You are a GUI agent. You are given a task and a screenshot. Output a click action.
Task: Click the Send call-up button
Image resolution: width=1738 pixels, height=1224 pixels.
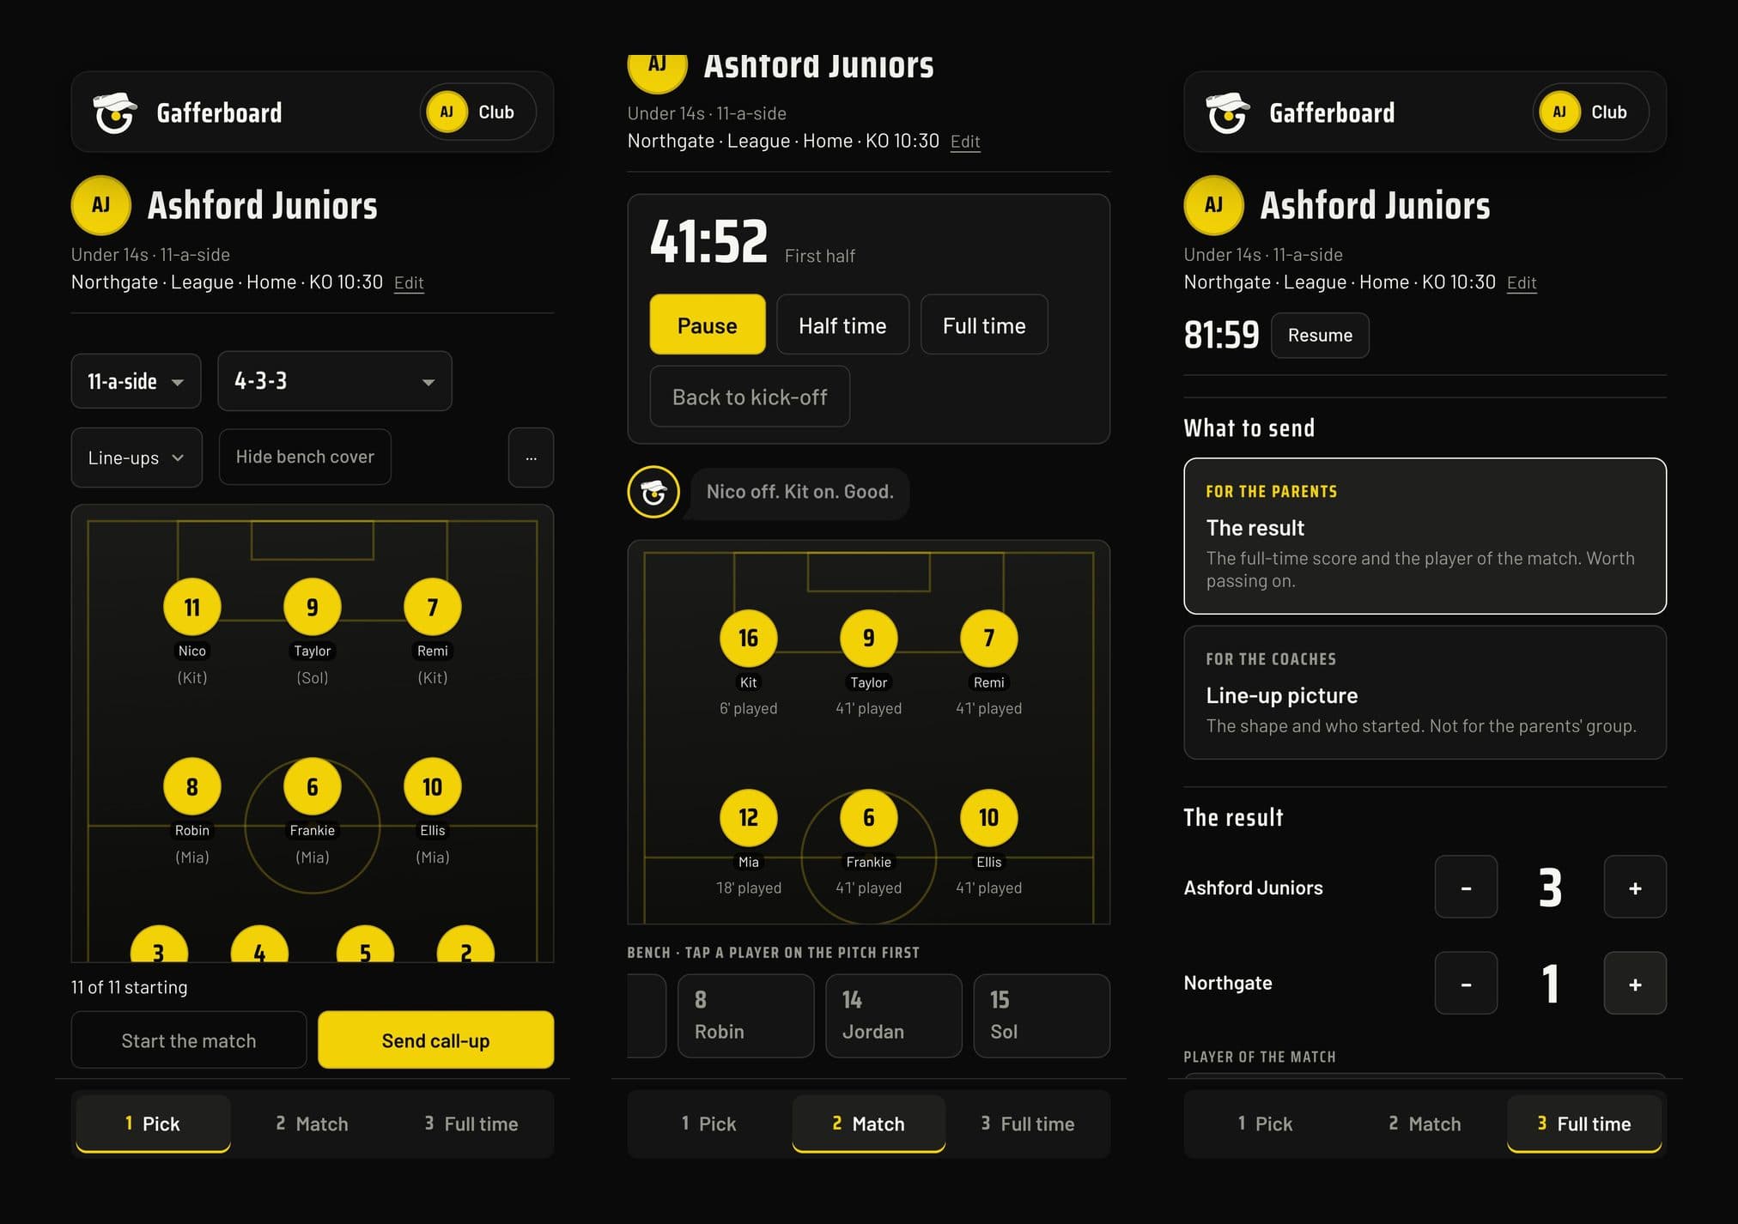tap(436, 1040)
